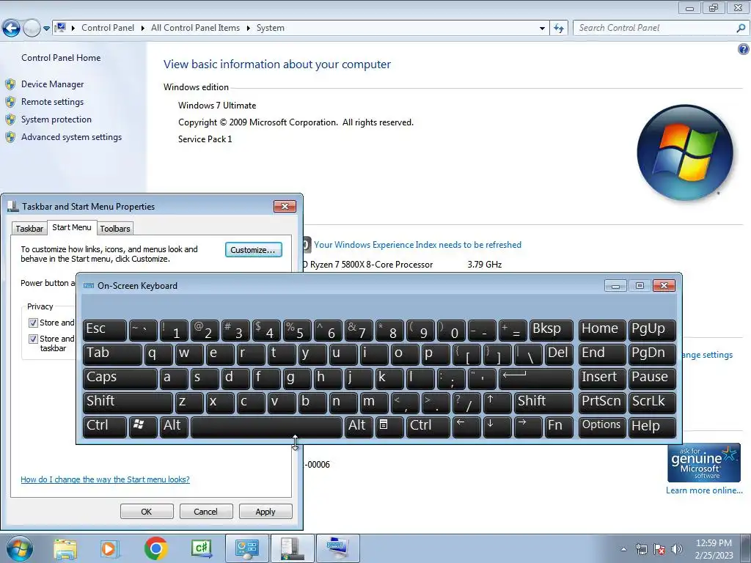Toggle Store and display taskbar checkbox

tap(33, 339)
